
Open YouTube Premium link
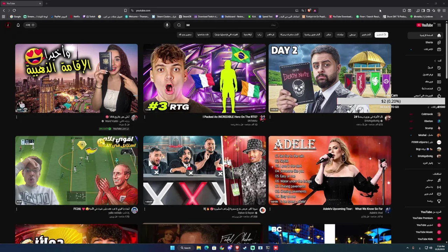click(426, 218)
